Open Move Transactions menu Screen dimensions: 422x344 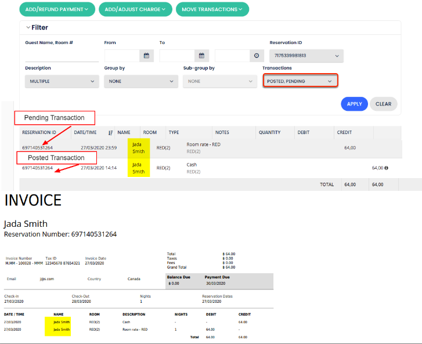212,9
